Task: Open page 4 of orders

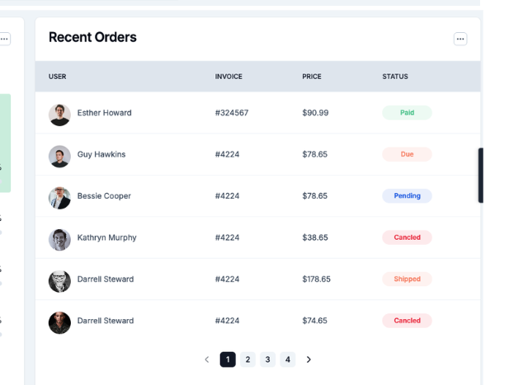Action: coord(287,359)
